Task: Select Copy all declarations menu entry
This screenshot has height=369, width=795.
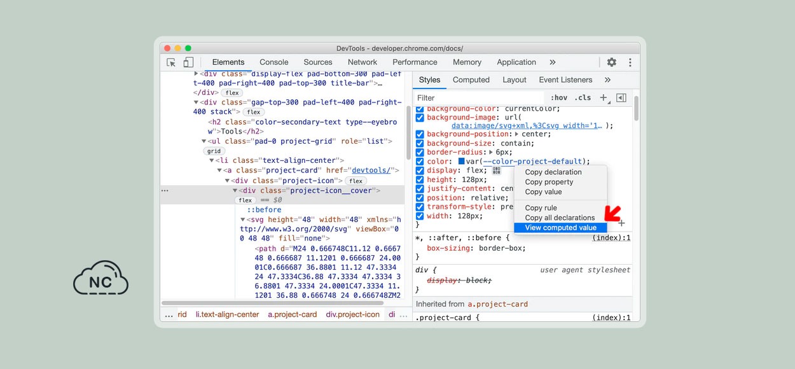Action: click(x=560, y=218)
